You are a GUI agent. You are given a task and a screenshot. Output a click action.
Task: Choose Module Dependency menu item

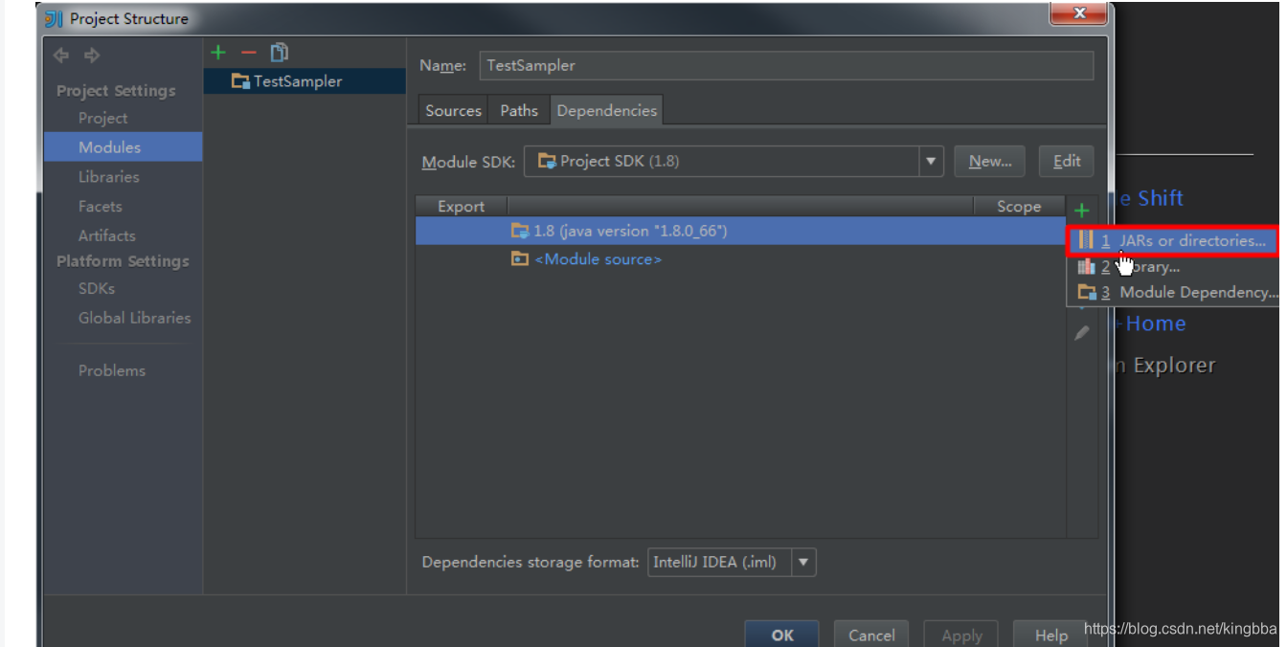1173,293
